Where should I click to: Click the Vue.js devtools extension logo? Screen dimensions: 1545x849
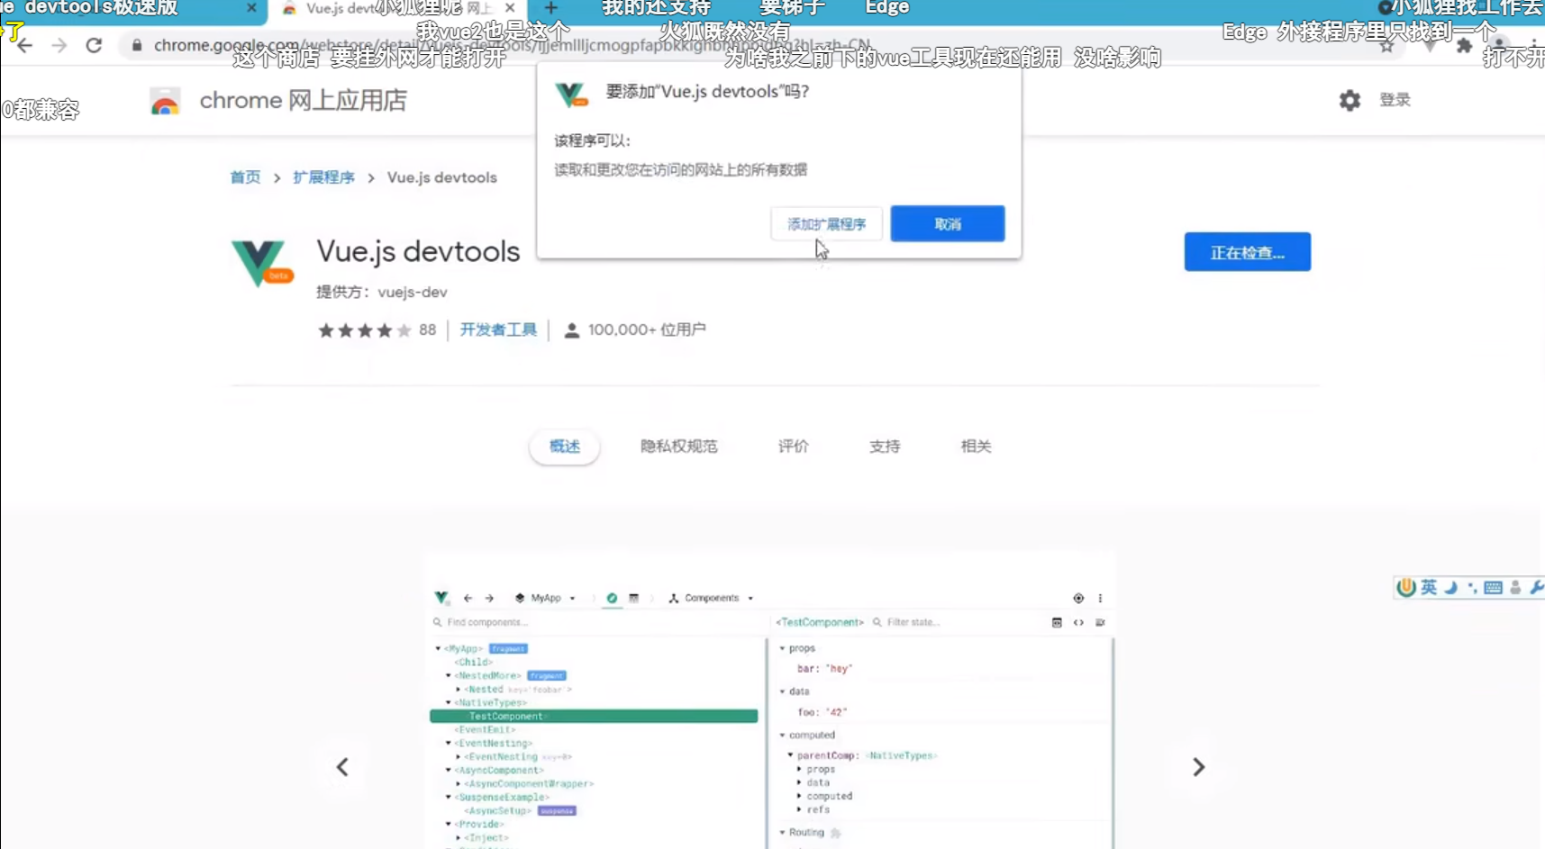click(x=262, y=263)
